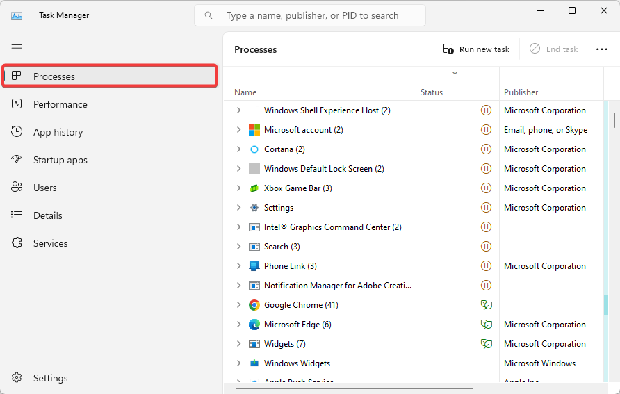This screenshot has height=394, width=620.
Task: Open Task Manager Settings at bottom left
Action: click(50, 378)
